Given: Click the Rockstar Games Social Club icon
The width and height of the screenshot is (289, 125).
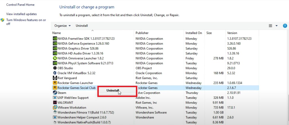Looking at the screenshot, I should [55, 88].
